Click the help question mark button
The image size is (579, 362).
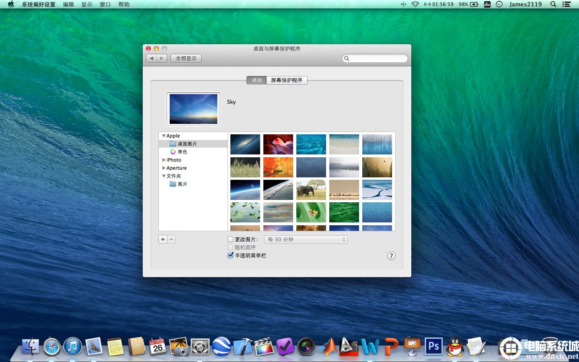391,256
